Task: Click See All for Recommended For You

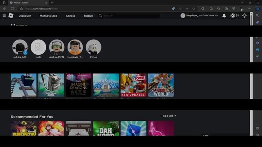Action: [169, 116]
